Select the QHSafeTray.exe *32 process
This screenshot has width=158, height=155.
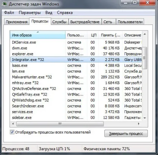(76, 94)
